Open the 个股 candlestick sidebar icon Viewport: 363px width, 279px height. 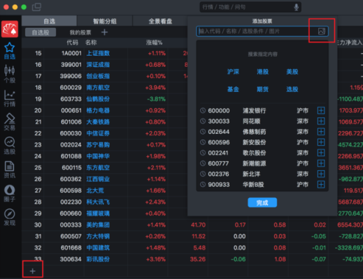point(10,70)
